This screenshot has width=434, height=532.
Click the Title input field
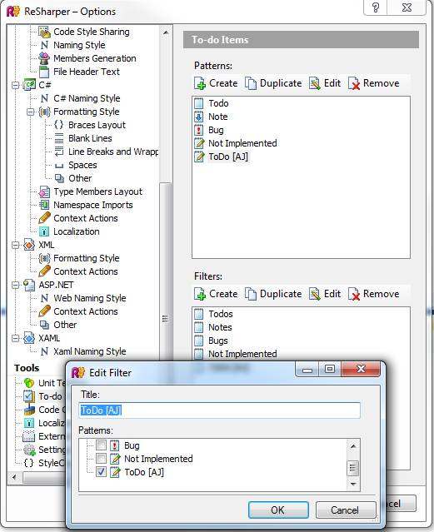[219, 410]
